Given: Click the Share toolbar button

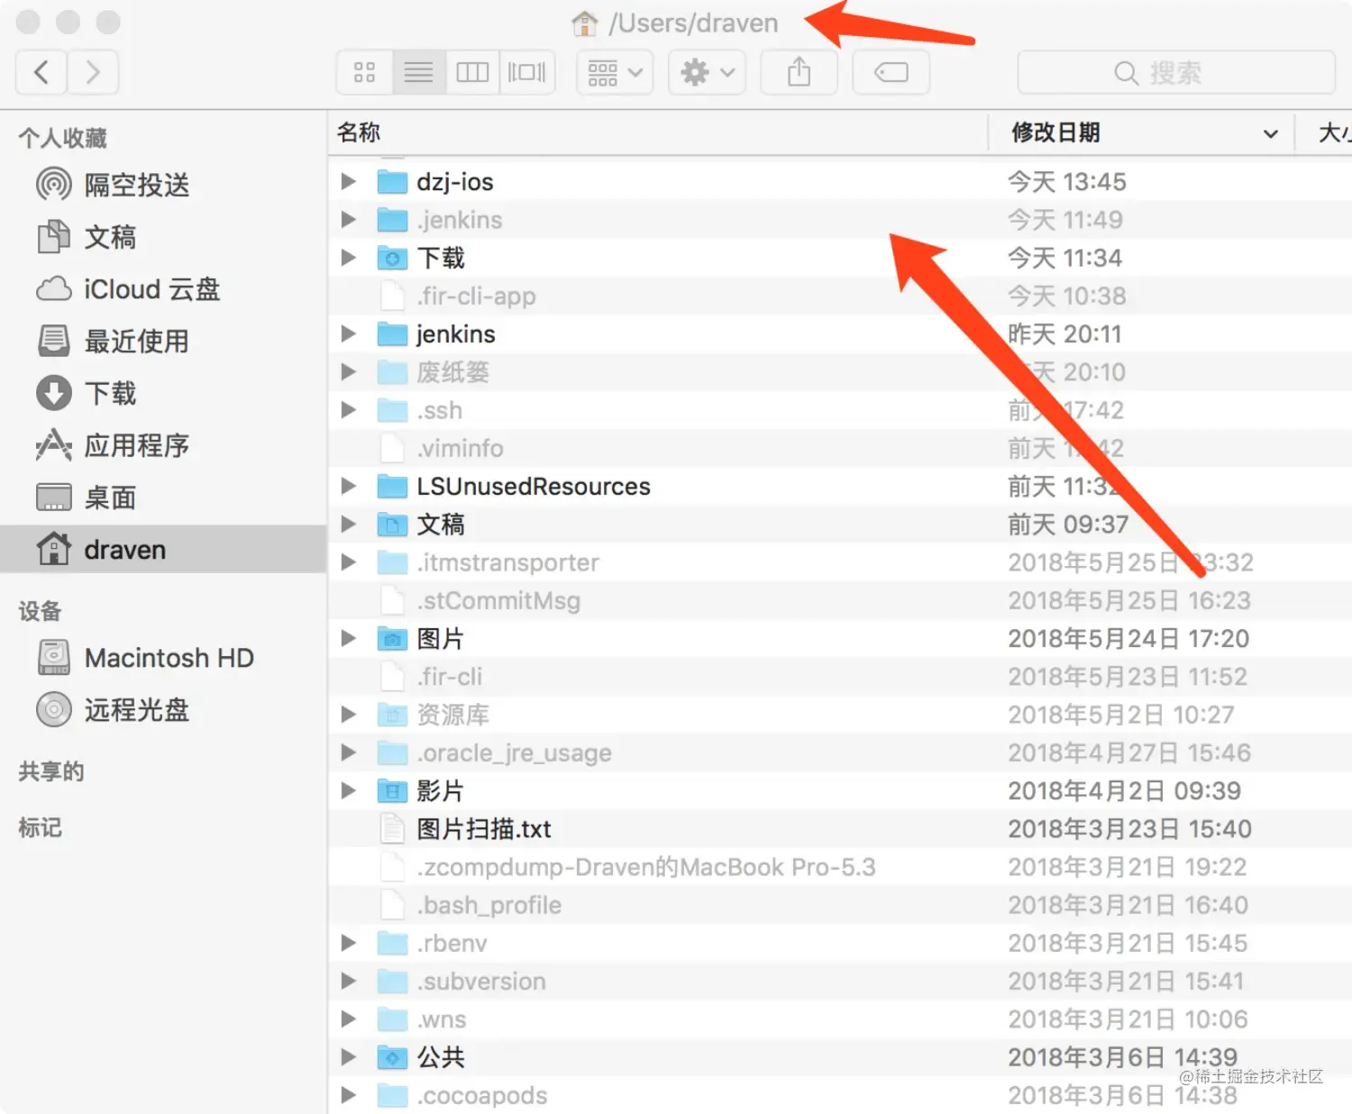Looking at the screenshot, I should coord(799,72).
